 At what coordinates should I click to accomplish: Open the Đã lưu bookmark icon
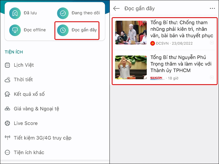point(15,13)
